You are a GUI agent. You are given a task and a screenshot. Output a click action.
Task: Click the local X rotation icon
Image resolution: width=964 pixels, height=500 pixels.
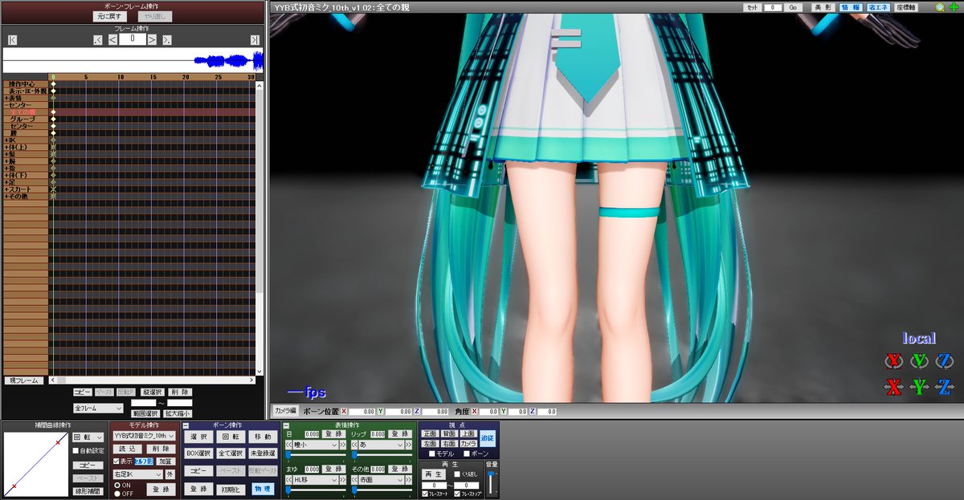[894, 360]
